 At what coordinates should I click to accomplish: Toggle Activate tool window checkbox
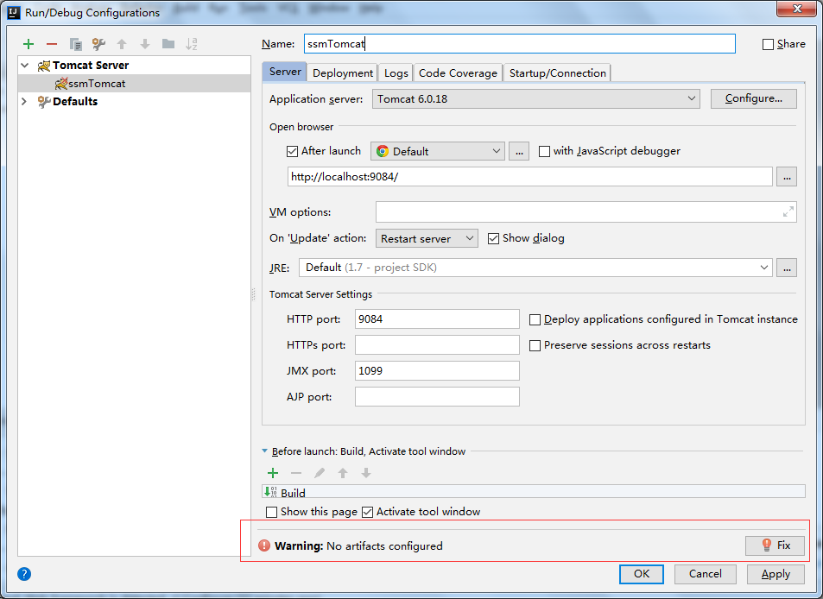tap(367, 512)
